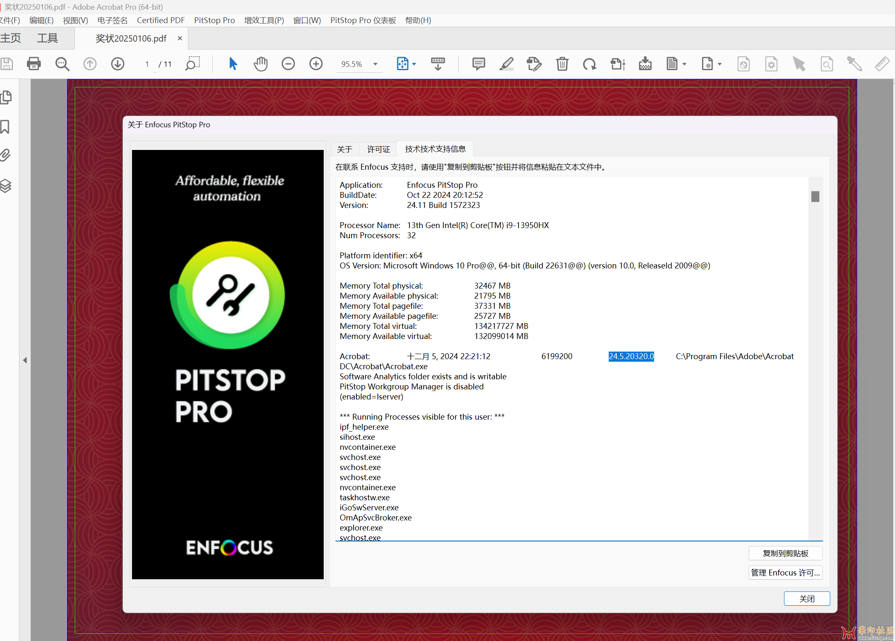The image size is (895, 641).
Task: Click the highlighted 24.5.20320.0 version text
Action: (x=631, y=356)
